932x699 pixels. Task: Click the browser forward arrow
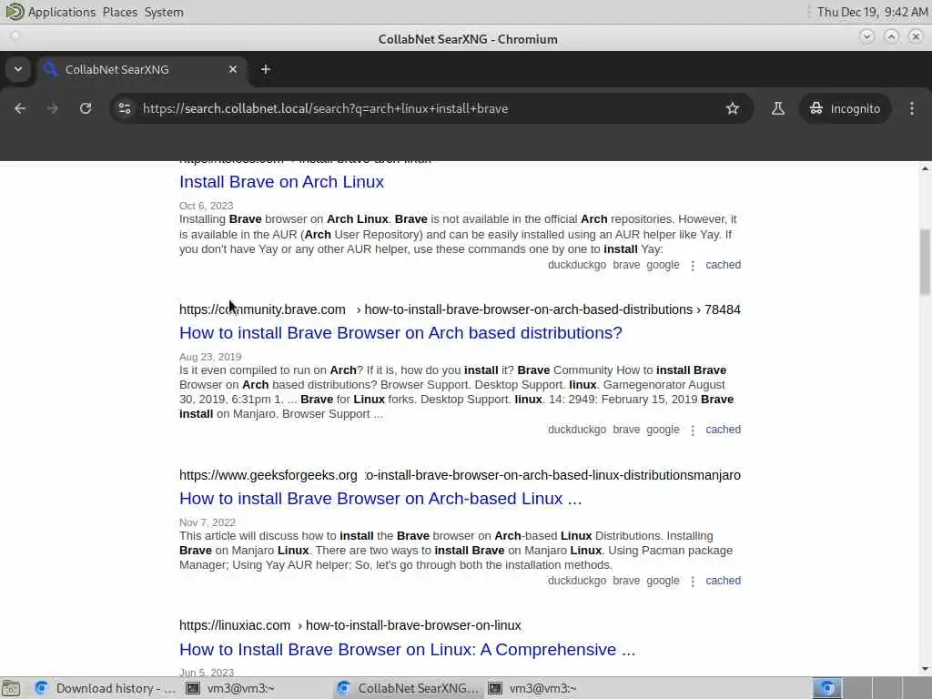[x=53, y=108]
